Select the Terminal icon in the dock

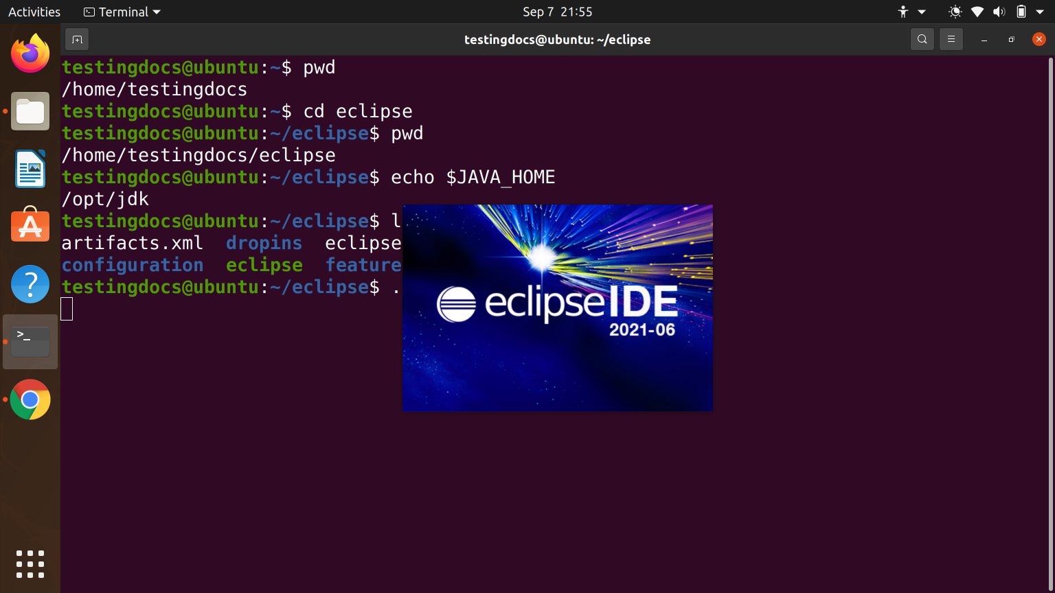30,341
